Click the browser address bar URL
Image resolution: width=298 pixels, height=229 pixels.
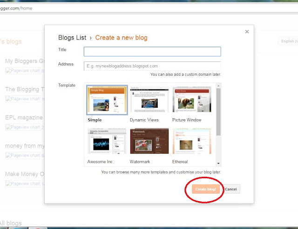(x=16, y=8)
